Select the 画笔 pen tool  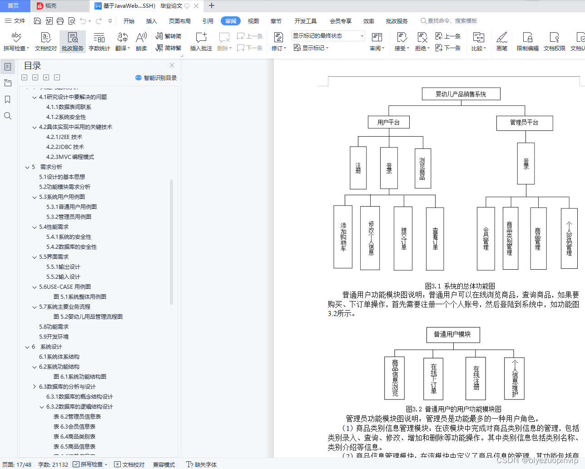502,41
